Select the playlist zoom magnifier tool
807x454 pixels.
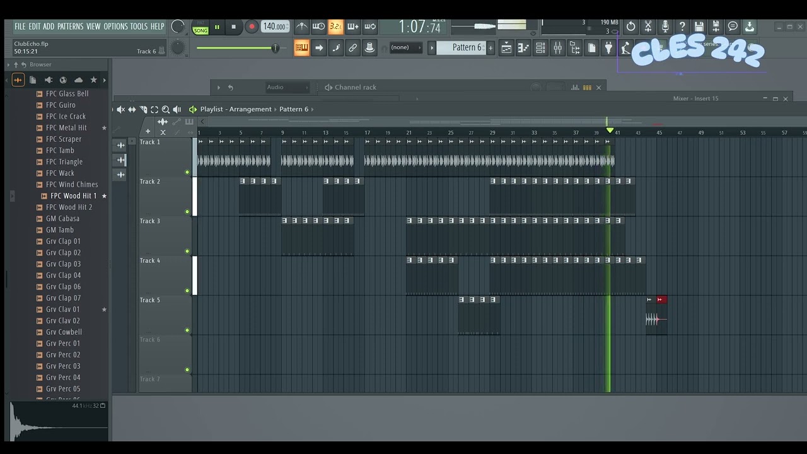[x=166, y=109]
